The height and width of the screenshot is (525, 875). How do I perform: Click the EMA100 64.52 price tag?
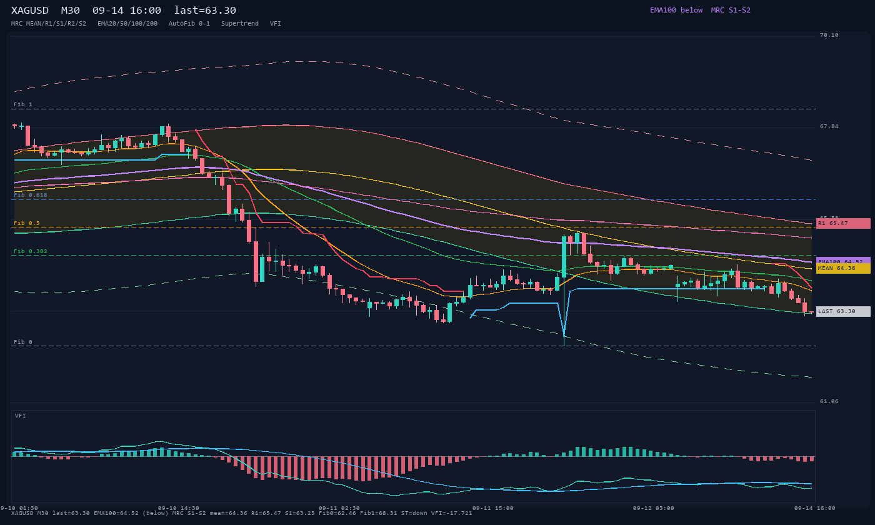[x=843, y=260]
